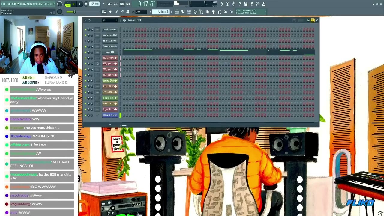Open the OPTIONS menu
This screenshot has width=384, height=216.
pos(37,4)
